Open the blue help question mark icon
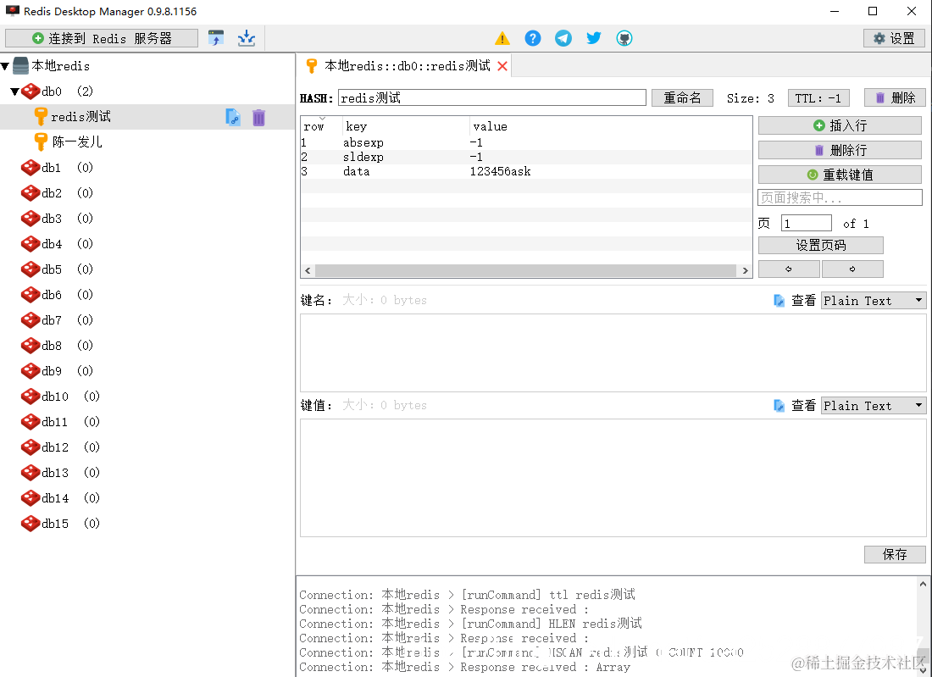 [533, 38]
